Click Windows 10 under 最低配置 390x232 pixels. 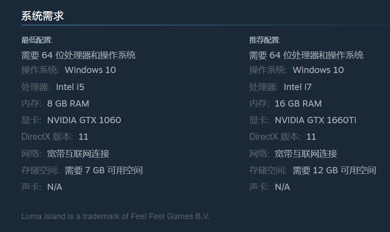click(x=90, y=70)
